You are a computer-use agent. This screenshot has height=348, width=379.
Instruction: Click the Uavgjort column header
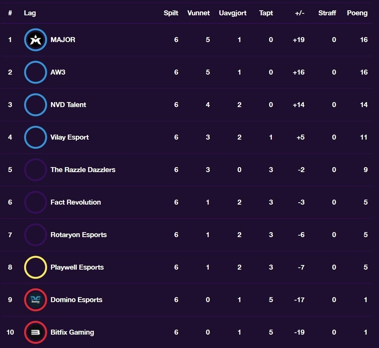pyautogui.click(x=232, y=13)
